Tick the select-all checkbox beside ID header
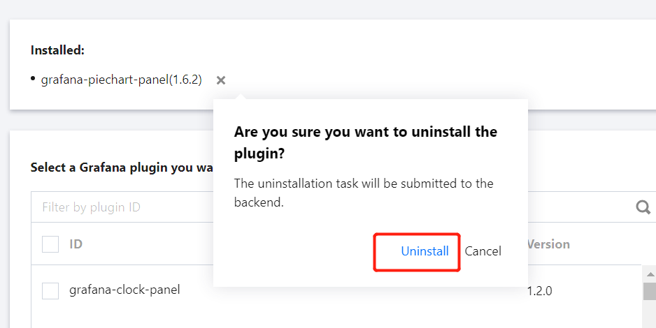Image resolution: width=656 pixels, height=328 pixels. tap(50, 244)
